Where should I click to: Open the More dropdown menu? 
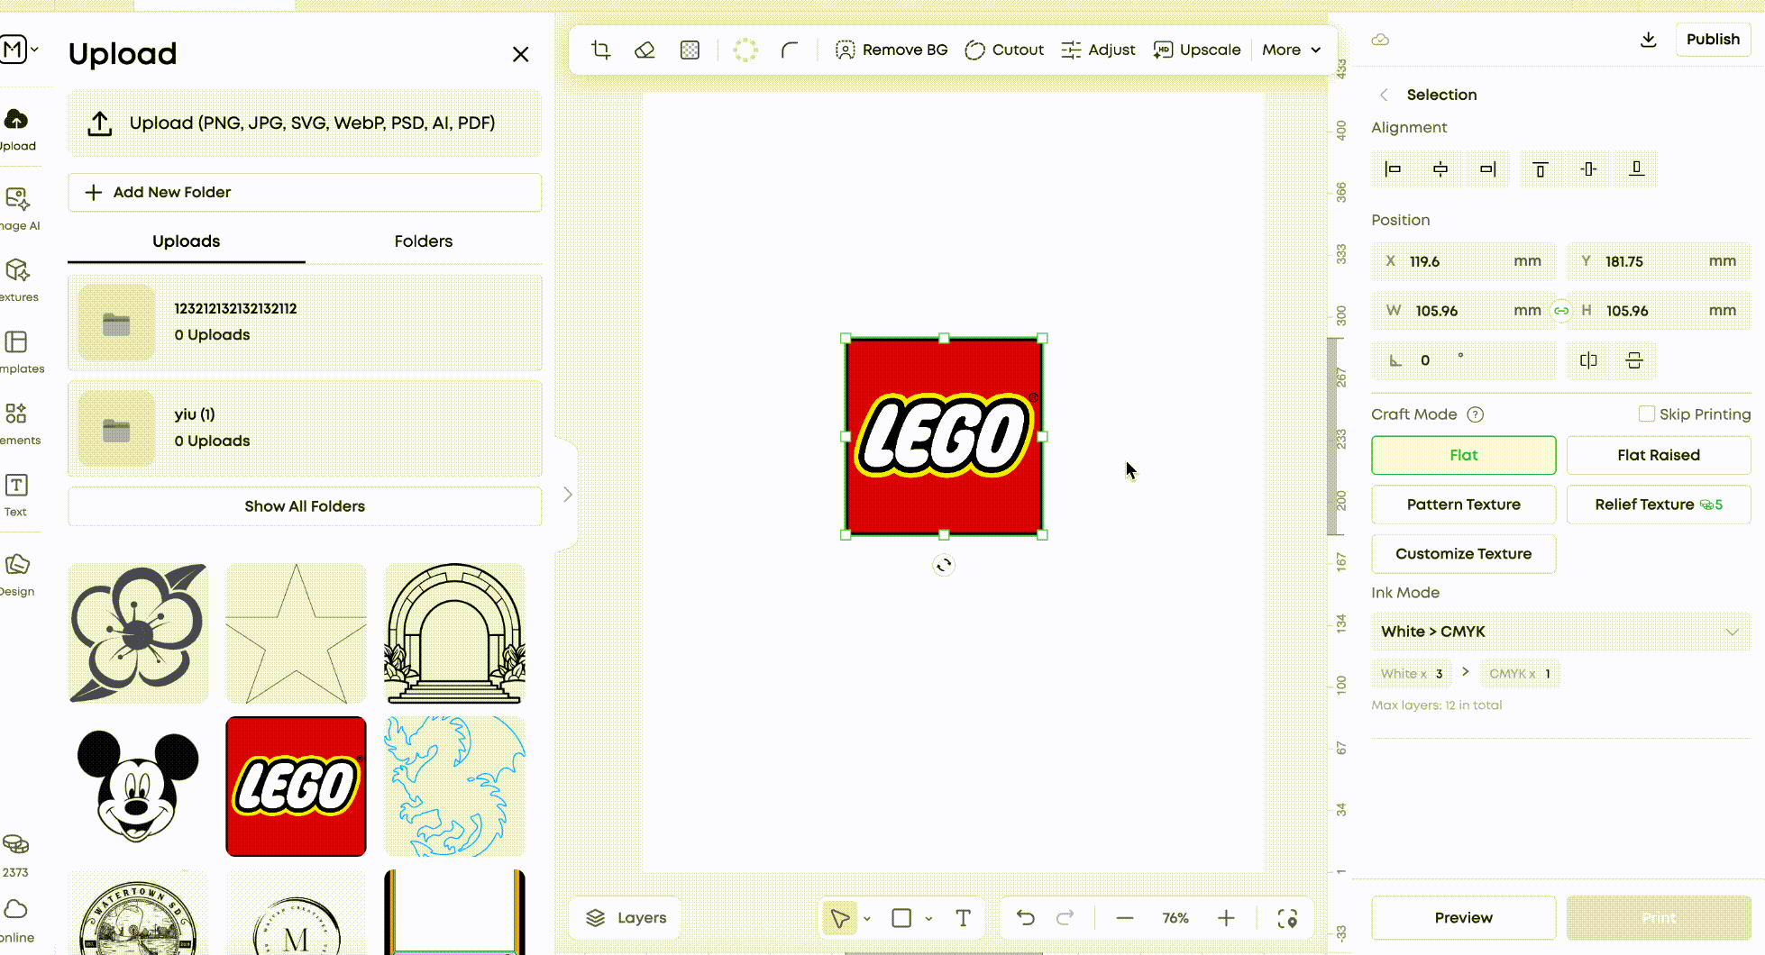(1291, 50)
